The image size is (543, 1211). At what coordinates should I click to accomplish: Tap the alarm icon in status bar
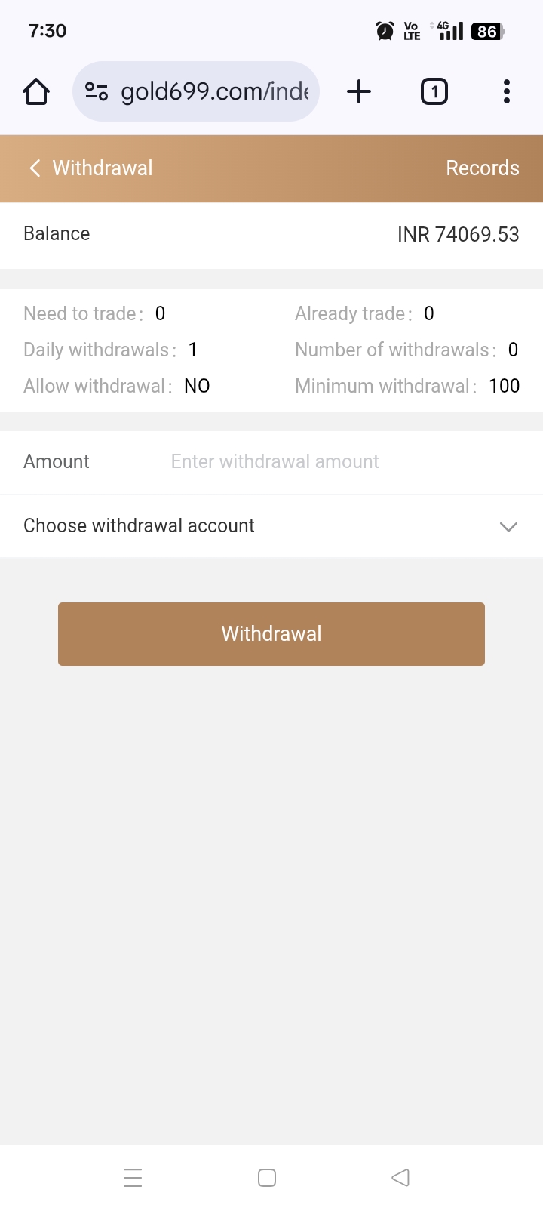coord(385,31)
